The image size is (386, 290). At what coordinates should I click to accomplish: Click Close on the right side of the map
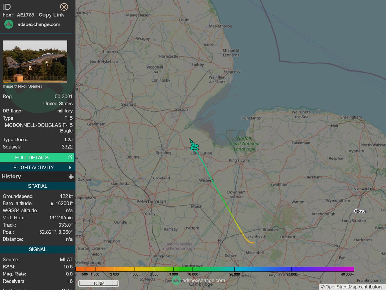click(x=360, y=211)
